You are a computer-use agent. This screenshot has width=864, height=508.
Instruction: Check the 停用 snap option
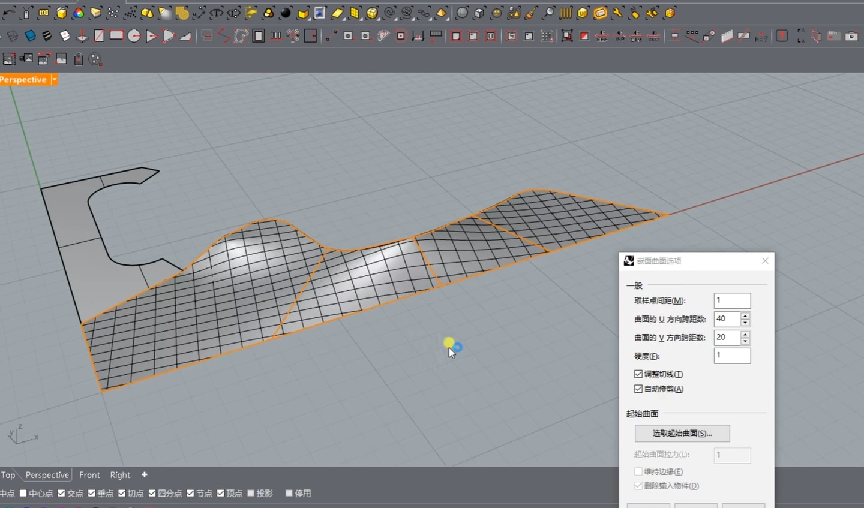point(289,493)
